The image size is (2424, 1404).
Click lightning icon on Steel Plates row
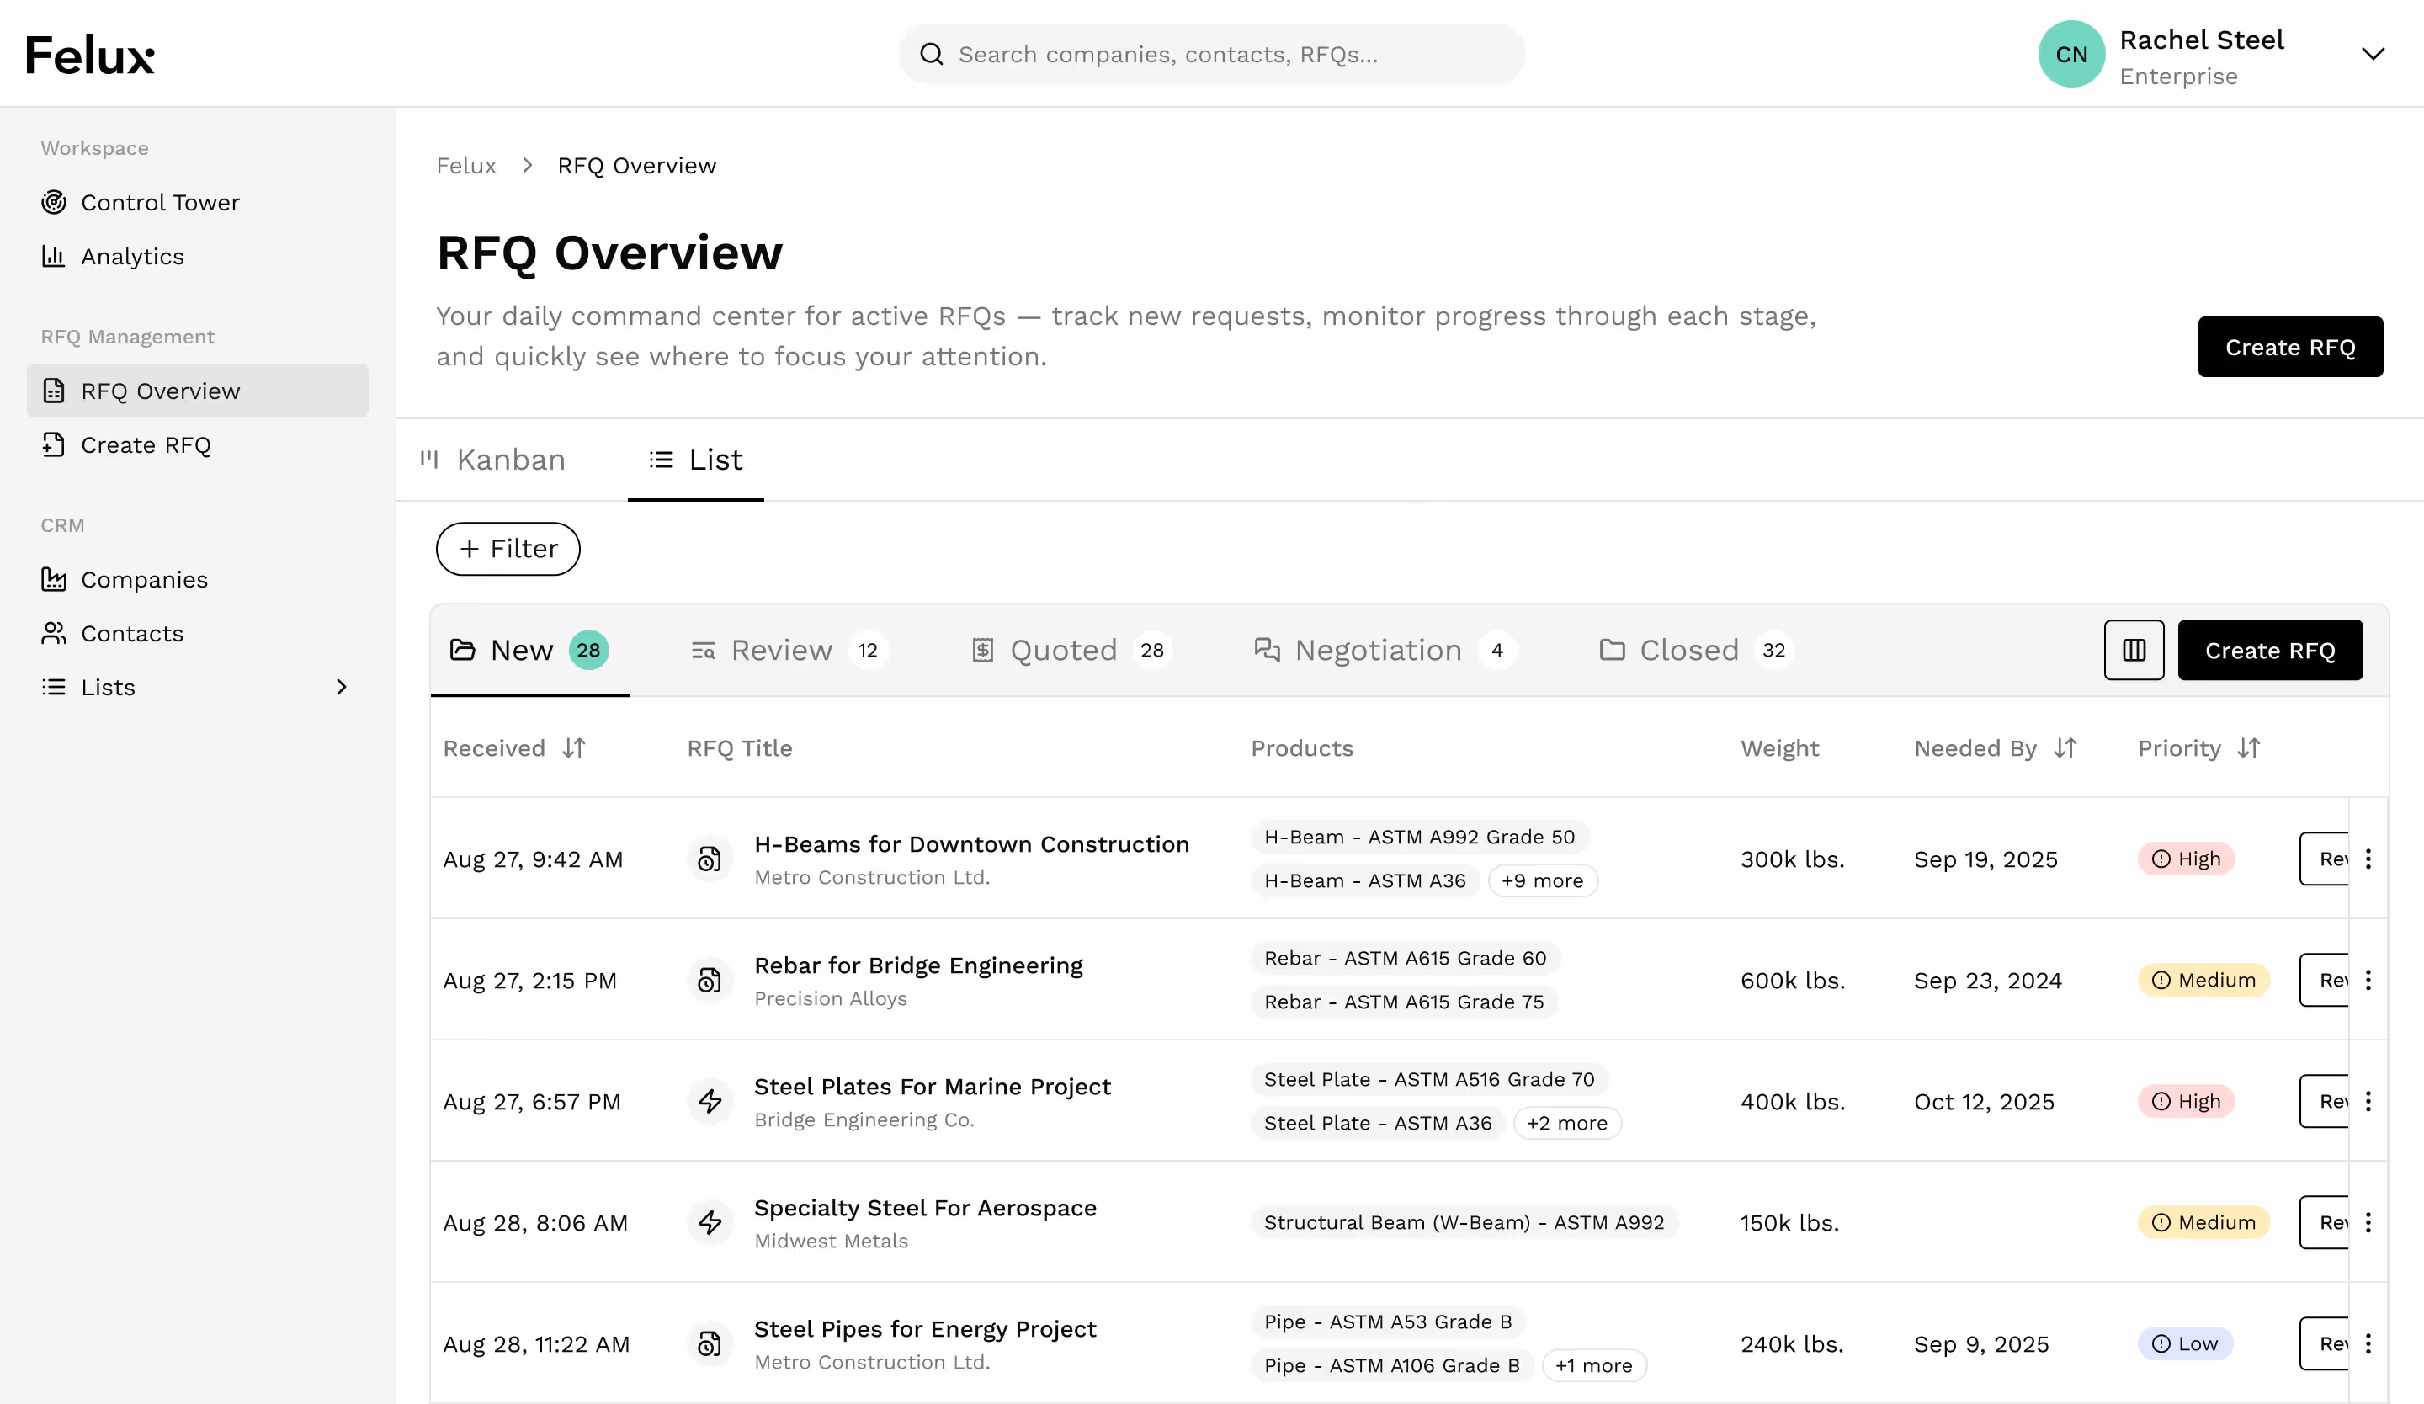(x=710, y=1101)
